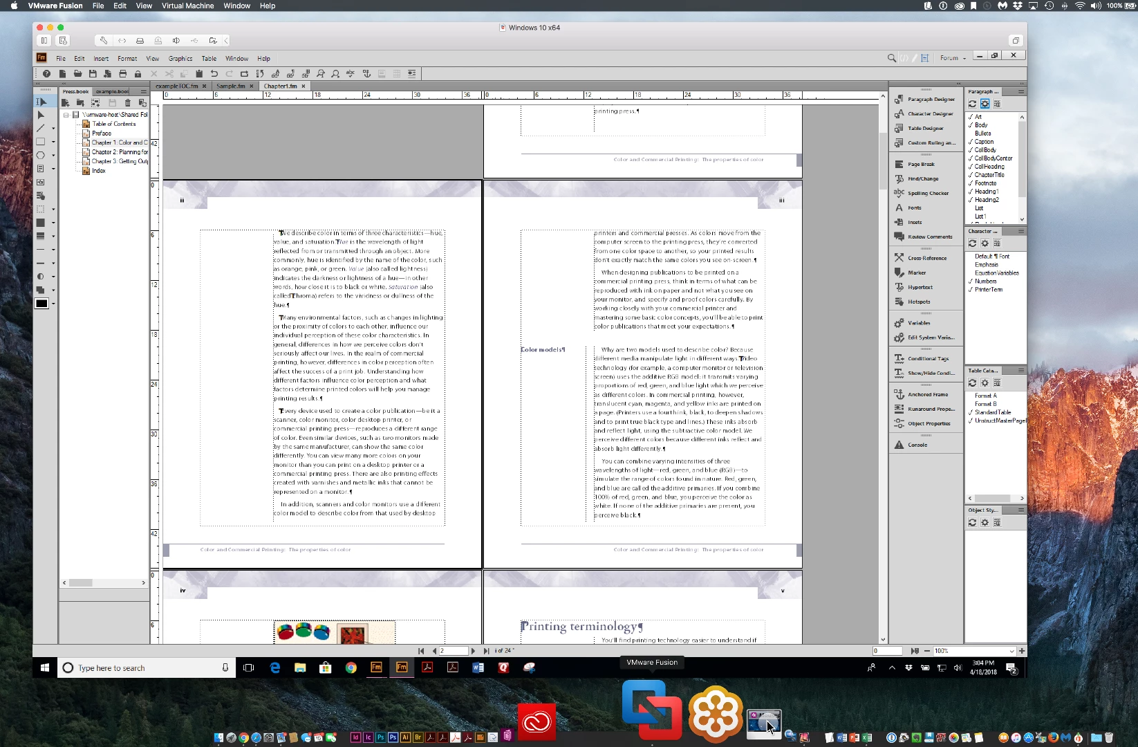Screen dimensions: 1138x747
Task: Click the Undo arrow in the toolbar
Action: [214, 73]
